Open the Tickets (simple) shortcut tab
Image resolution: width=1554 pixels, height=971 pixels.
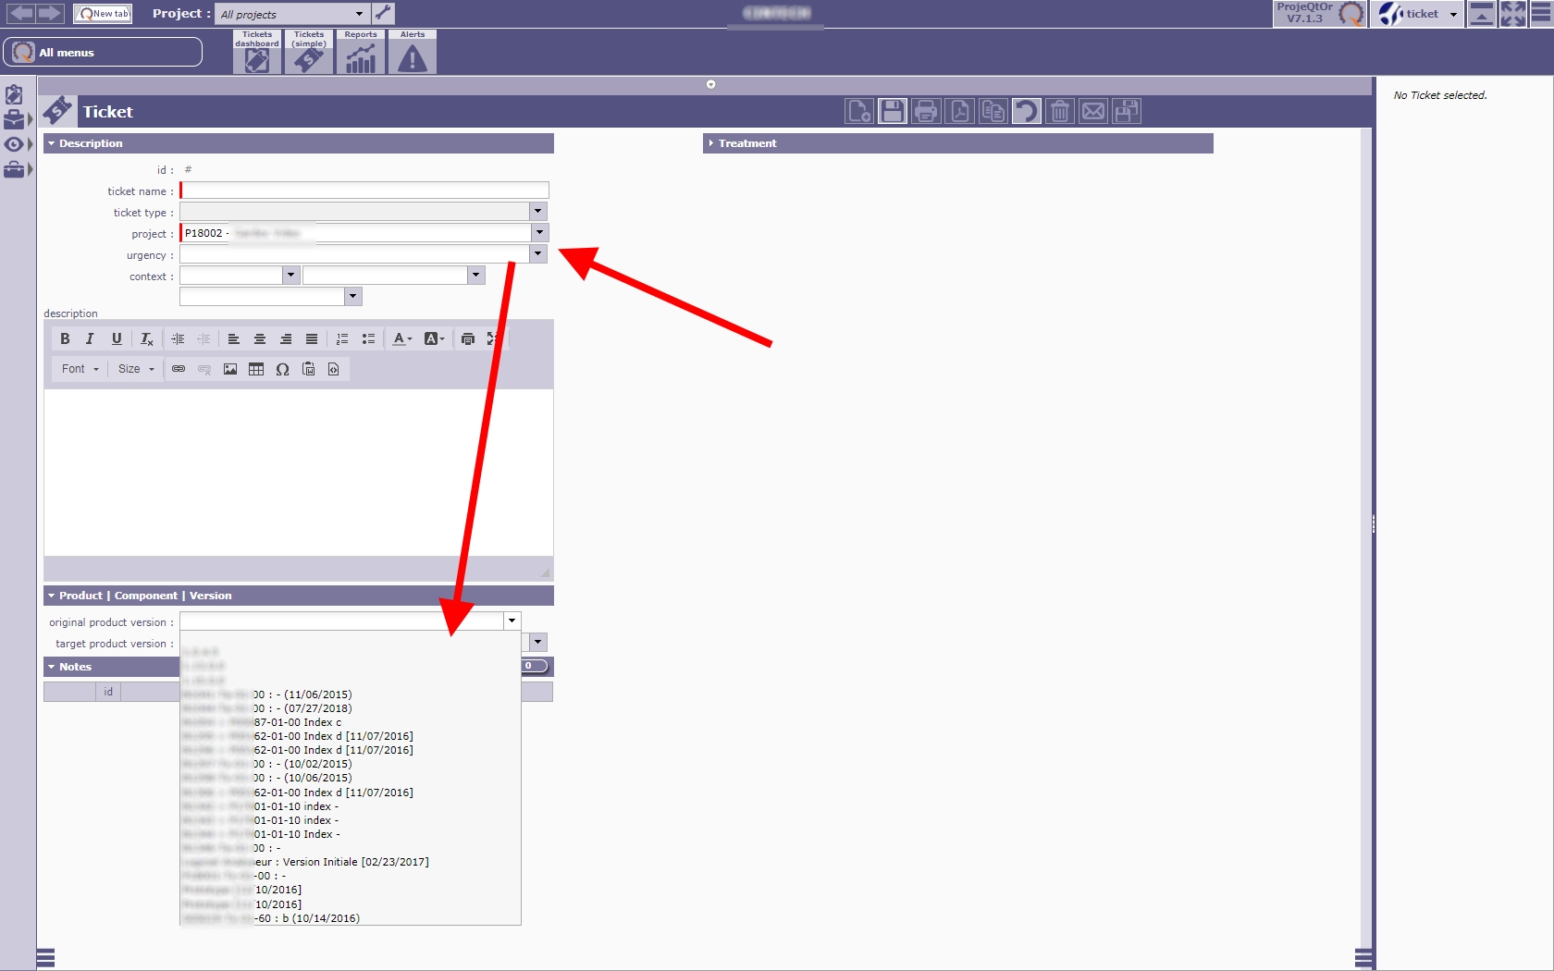(309, 53)
